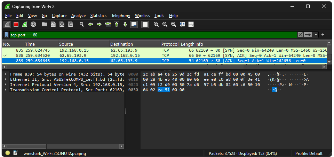Viewport: 334px width, 157px height.
Task: Toggle packet coloring rules
Action: (145, 24)
